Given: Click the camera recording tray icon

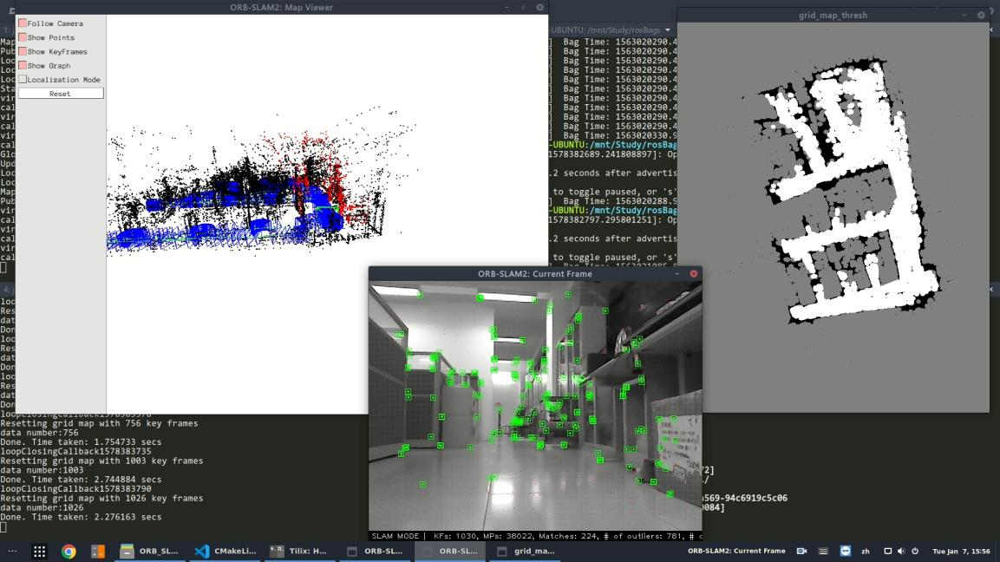Looking at the screenshot, I should (x=801, y=551).
